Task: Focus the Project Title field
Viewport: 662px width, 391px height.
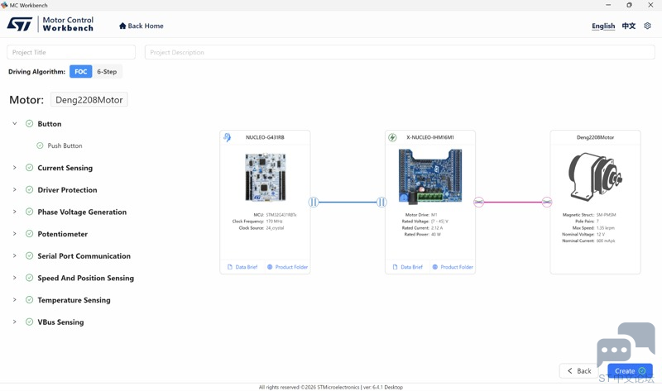Action: [x=71, y=52]
